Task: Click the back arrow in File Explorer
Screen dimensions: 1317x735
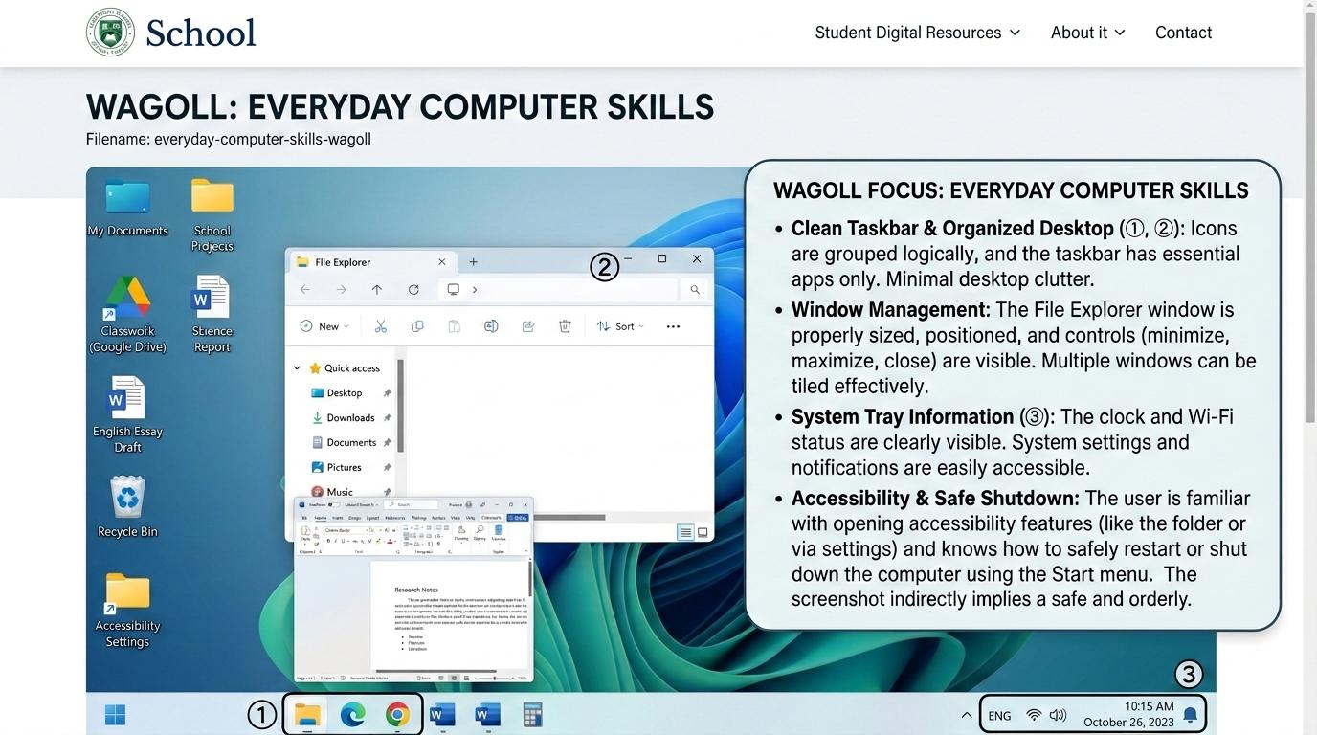Action: tap(304, 290)
